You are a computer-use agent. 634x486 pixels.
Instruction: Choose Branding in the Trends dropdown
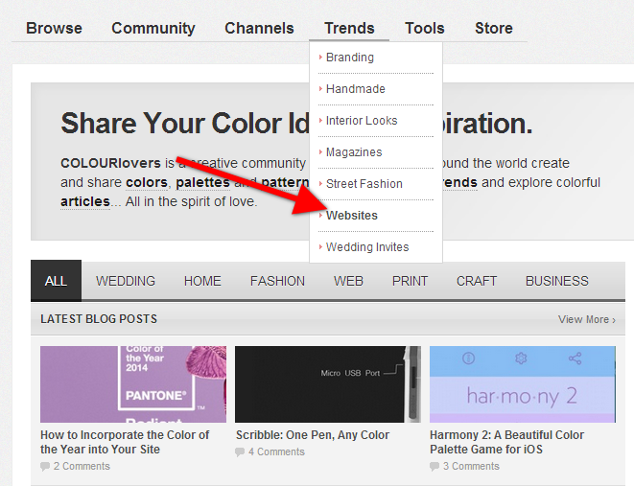[x=350, y=58]
